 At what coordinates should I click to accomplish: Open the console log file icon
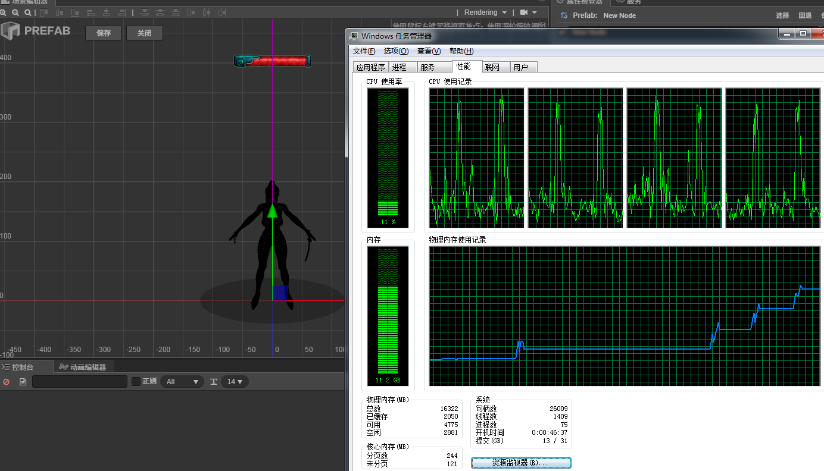23,382
